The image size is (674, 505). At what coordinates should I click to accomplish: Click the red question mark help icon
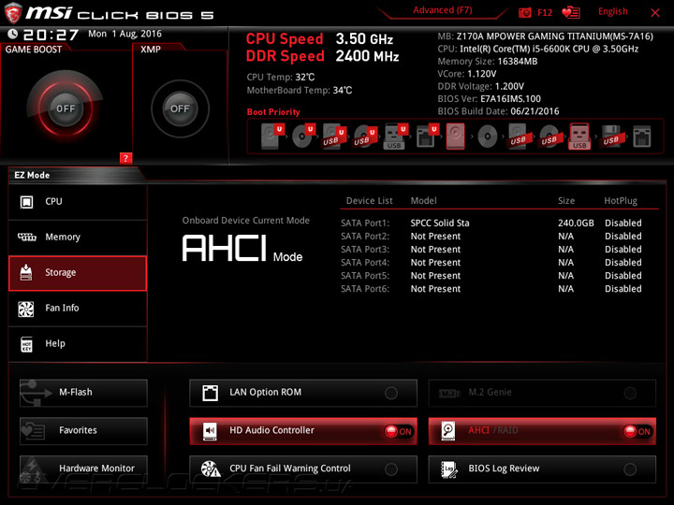125,158
